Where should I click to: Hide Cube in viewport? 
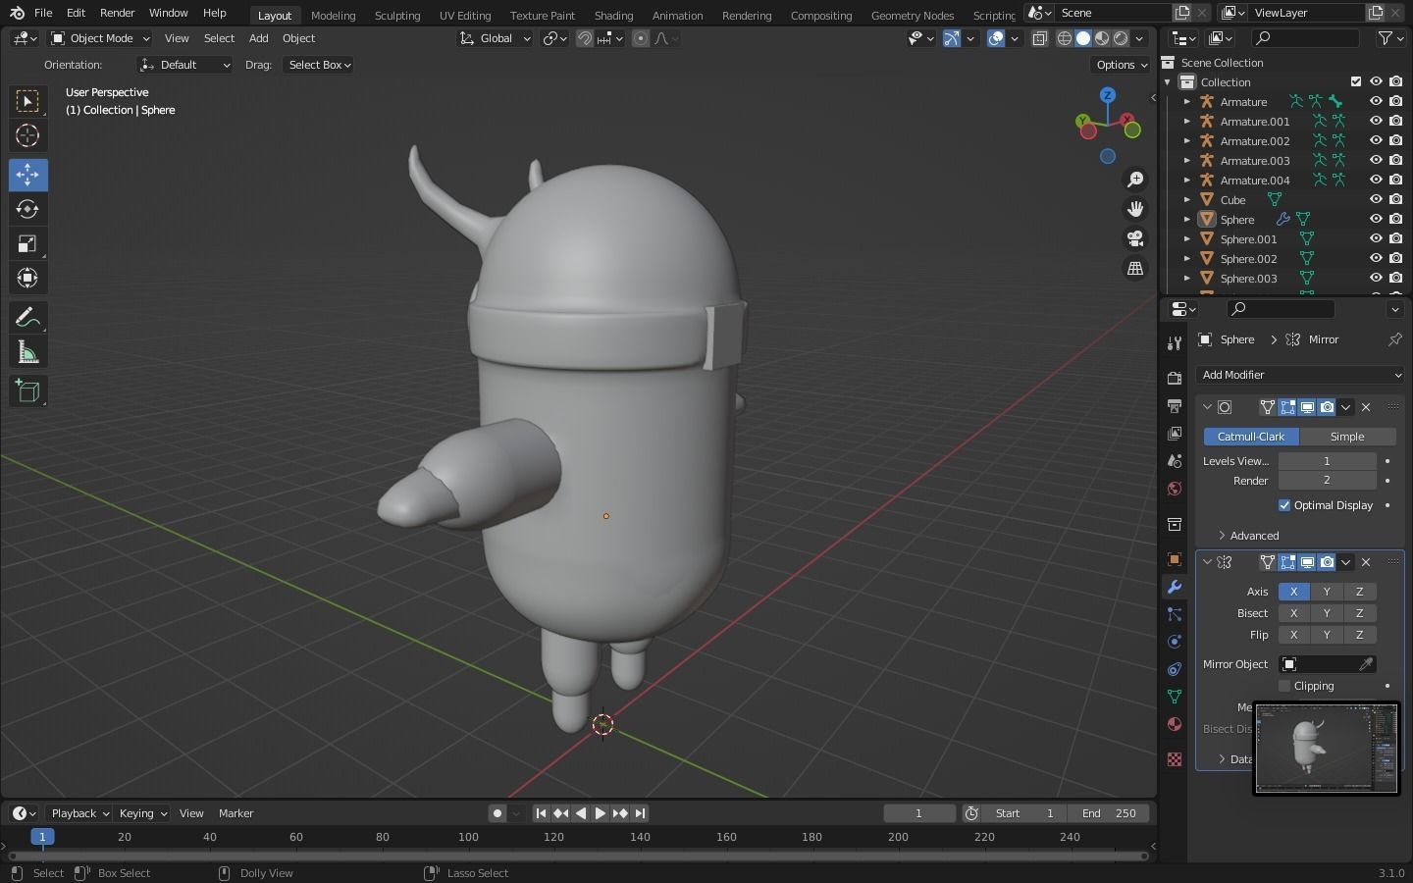click(x=1376, y=199)
